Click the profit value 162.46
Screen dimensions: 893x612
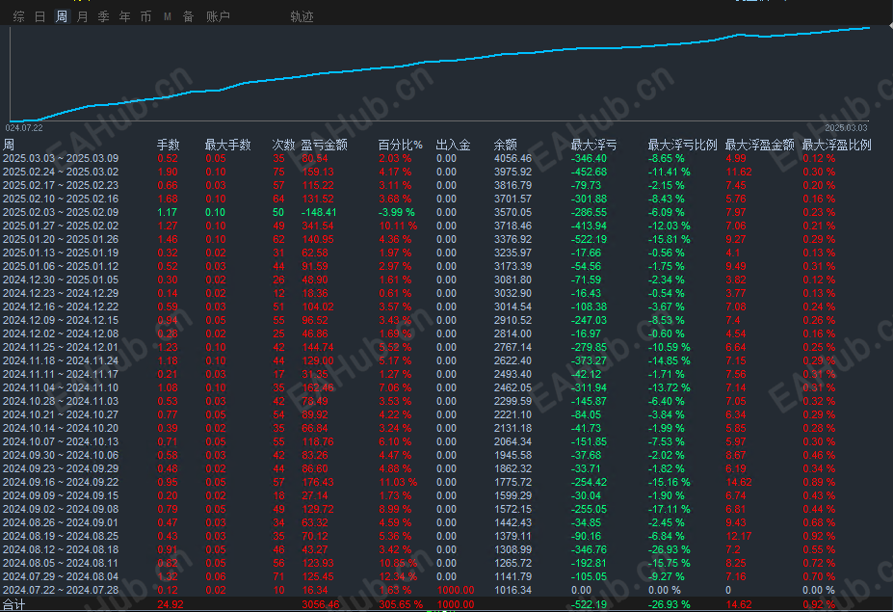pyautogui.click(x=318, y=387)
